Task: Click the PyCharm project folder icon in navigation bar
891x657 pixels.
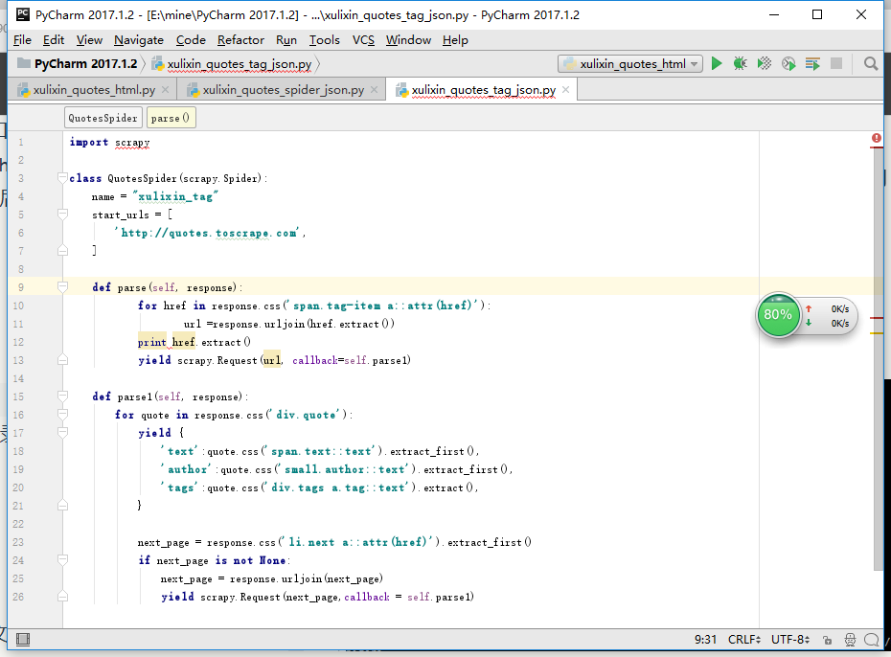Action: (24, 63)
